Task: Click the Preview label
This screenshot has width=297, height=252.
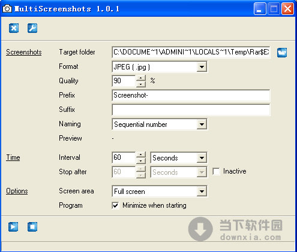Action: [x=70, y=138]
